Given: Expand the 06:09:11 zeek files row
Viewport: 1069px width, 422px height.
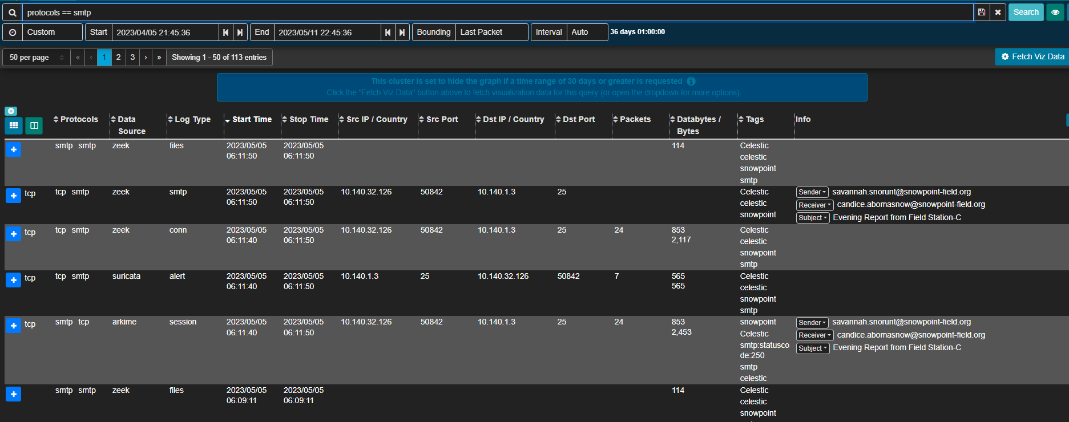Looking at the screenshot, I should [x=14, y=394].
